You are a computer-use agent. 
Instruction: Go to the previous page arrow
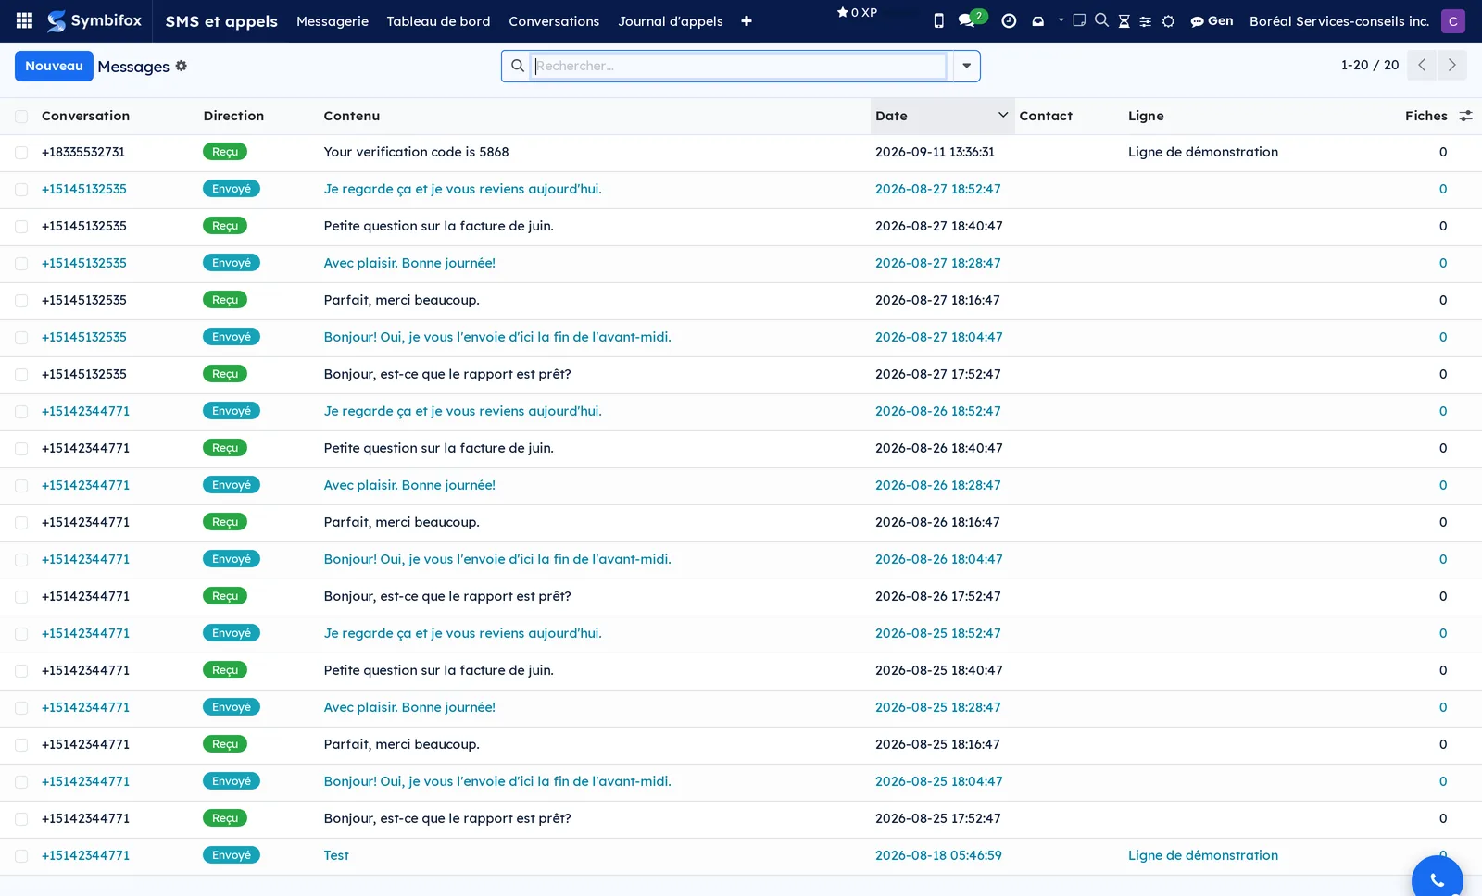coord(1422,65)
